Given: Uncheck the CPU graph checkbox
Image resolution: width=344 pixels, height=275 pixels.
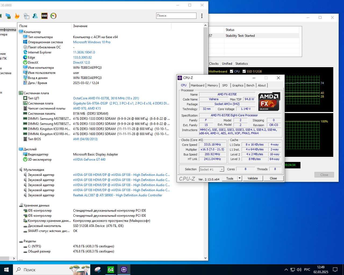Looking at the screenshot, I should click(231, 71).
